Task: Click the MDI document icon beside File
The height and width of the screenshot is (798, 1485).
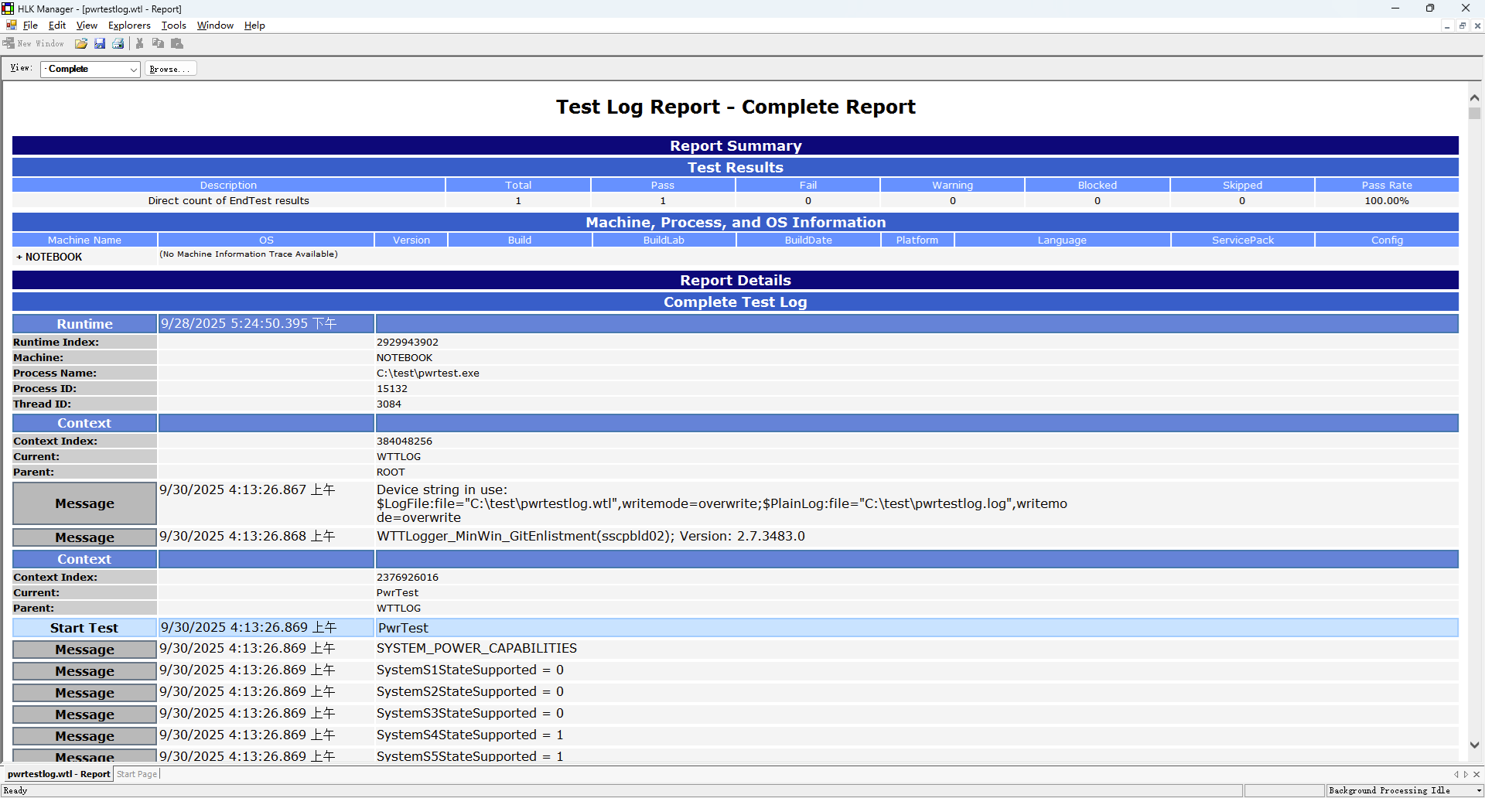Action: click(11, 26)
